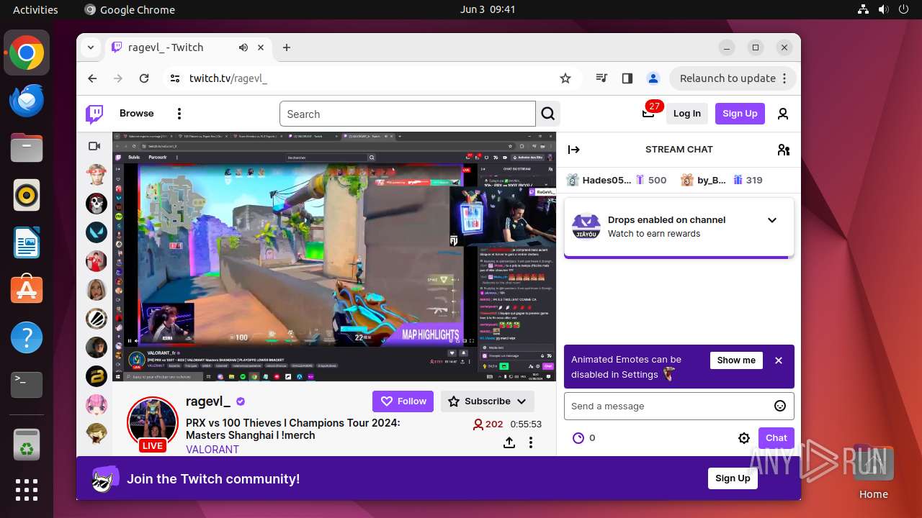Mute the ragevl_ Chrome tab audio
Viewport: 922px width, 518px height.
coord(243,47)
